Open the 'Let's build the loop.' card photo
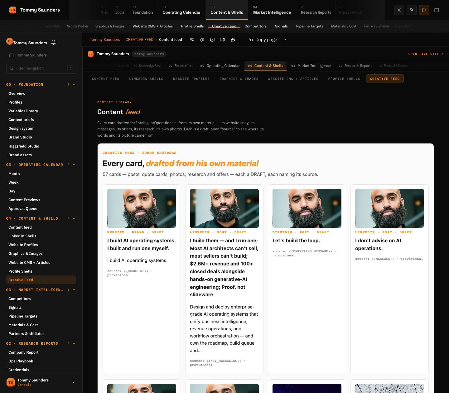This screenshot has height=393, width=449. (307, 208)
